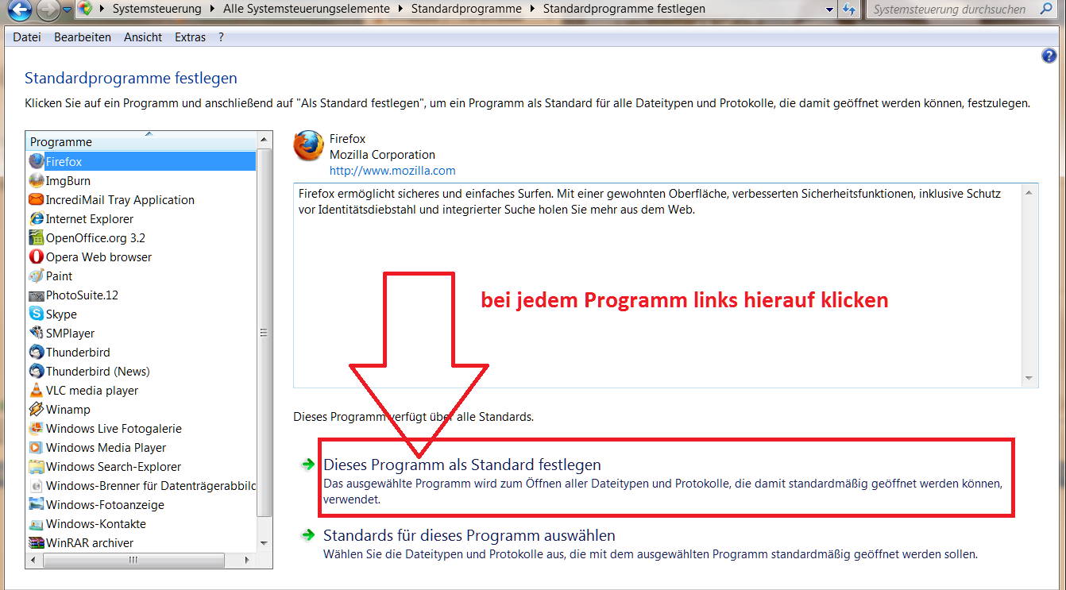Select the Internet Explorer entry text
Image resolution: width=1066 pixels, height=590 pixels.
pyautogui.click(x=90, y=219)
